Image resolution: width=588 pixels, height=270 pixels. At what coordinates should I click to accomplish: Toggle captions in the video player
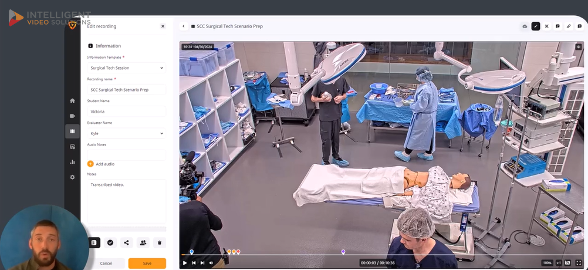pos(567,263)
